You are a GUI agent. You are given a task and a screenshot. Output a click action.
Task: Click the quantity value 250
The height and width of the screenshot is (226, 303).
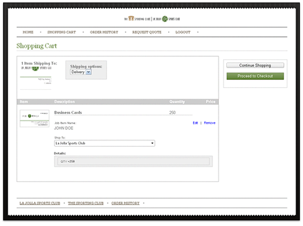pyautogui.click(x=172, y=112)
